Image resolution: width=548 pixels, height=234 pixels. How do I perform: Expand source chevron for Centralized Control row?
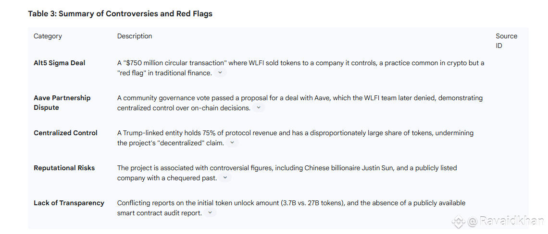[x=232, y=142]
